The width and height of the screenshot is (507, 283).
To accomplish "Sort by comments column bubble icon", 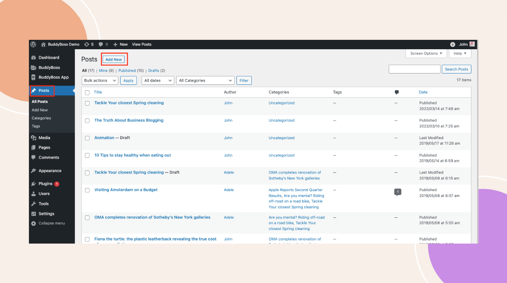I will pyautogui.click(x=397, y=93).
